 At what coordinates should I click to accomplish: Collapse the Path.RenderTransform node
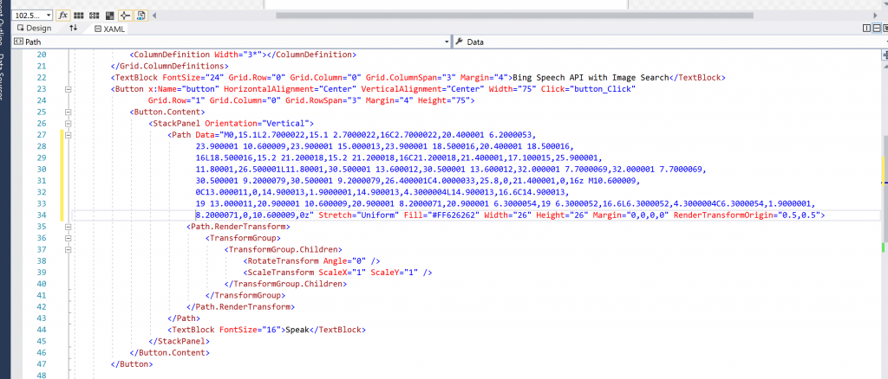pyautogui.click(x=67, y=226)
